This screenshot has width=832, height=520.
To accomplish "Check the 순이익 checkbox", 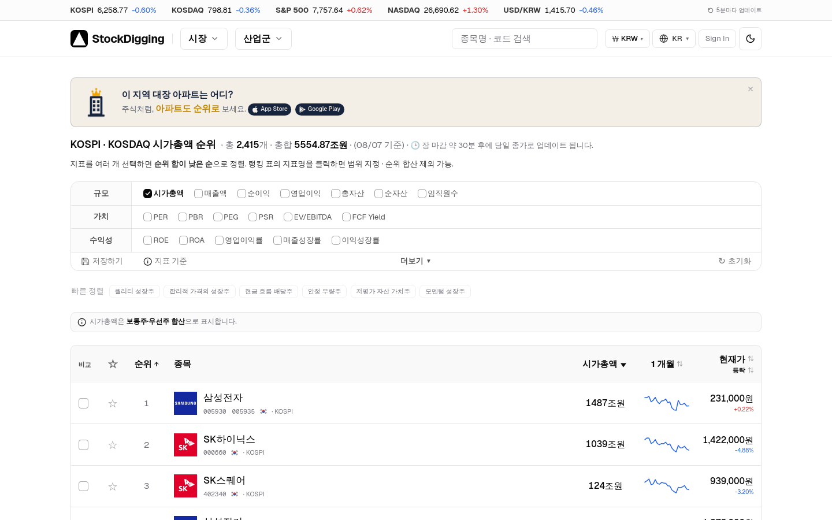I will click(242, 194).
